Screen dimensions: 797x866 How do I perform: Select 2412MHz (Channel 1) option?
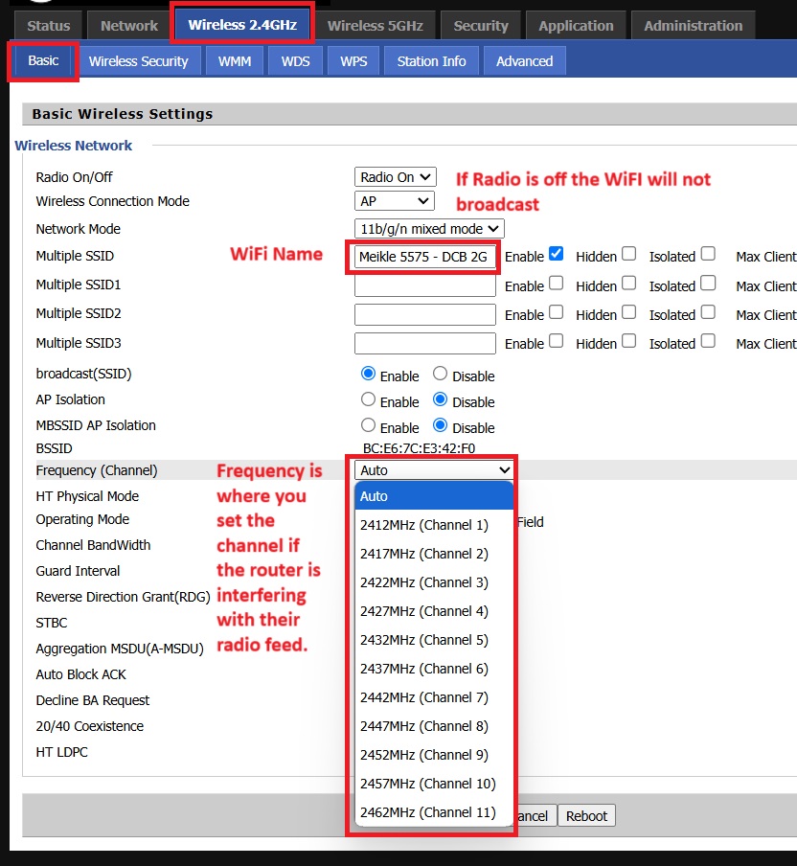click(424, 525)
